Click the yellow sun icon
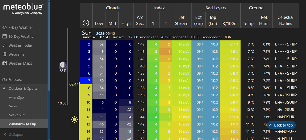This screenshot has height=140, width=306. pyautogui.click(x=74, y=119)
